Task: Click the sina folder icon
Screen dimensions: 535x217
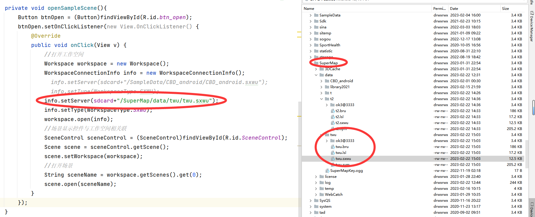Action: pyautogui.click(x=316, y=27)
